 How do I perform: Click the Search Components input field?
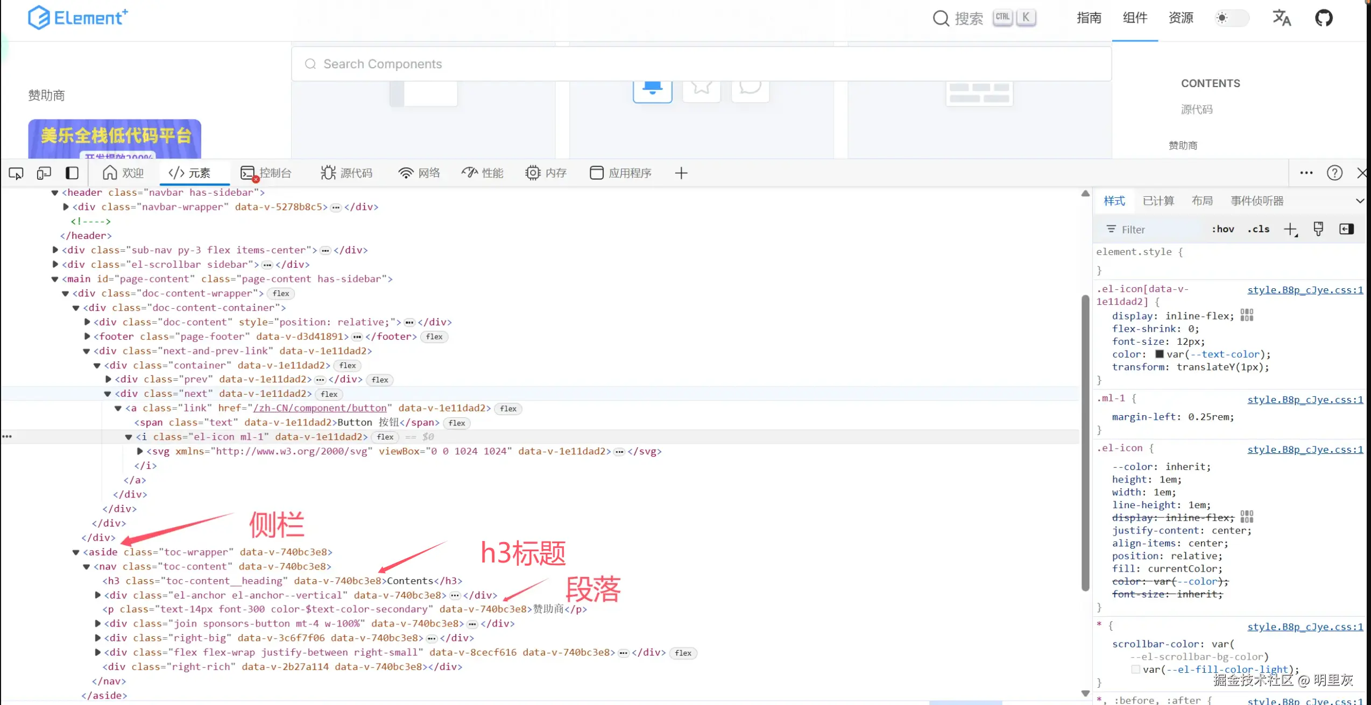[699, 64]
